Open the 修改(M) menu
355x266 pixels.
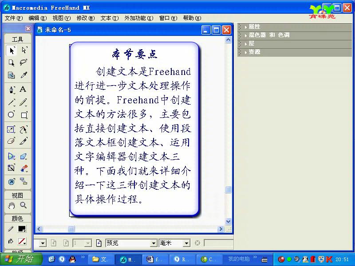tap(86, 18)
